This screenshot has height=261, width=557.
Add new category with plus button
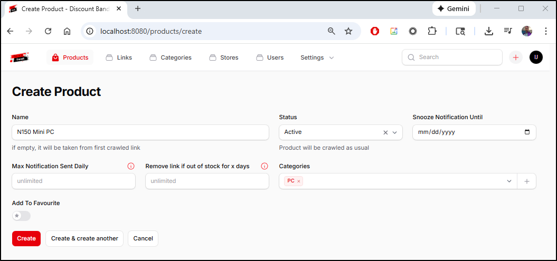click(526, 181)
